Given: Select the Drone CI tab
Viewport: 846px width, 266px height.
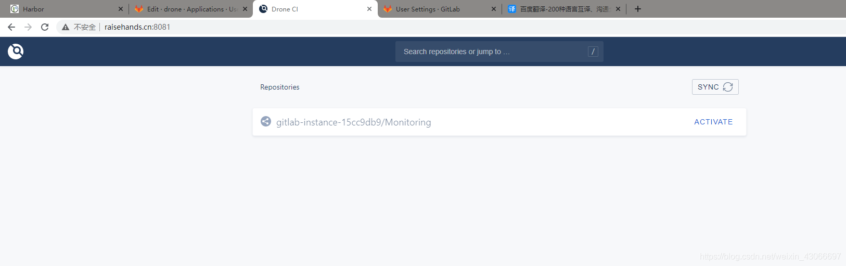Looking at the screenshot, I should tap(315, 9).
